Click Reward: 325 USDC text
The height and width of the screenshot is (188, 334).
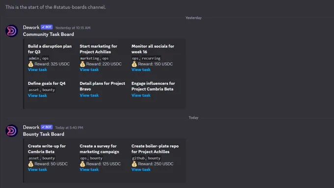click(x=52, y=64)
